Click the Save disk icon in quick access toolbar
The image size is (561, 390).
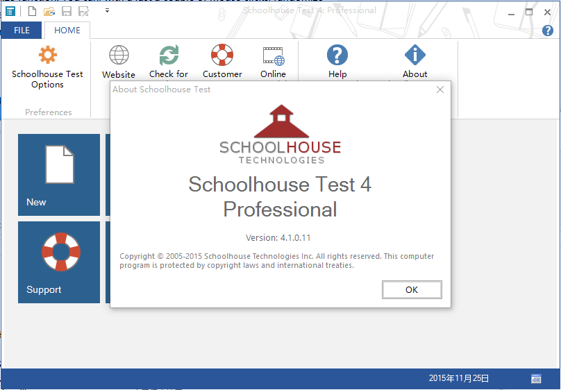click(x=67, y=11)
